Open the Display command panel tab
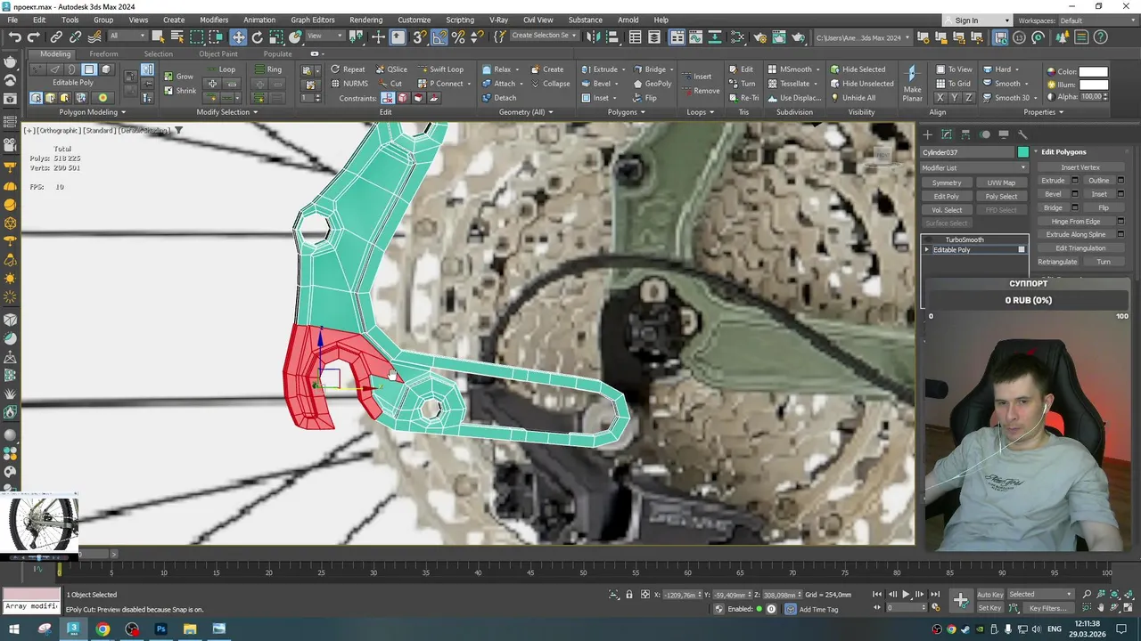Viewport: 1141px width, 641px height. (1004, 134)
